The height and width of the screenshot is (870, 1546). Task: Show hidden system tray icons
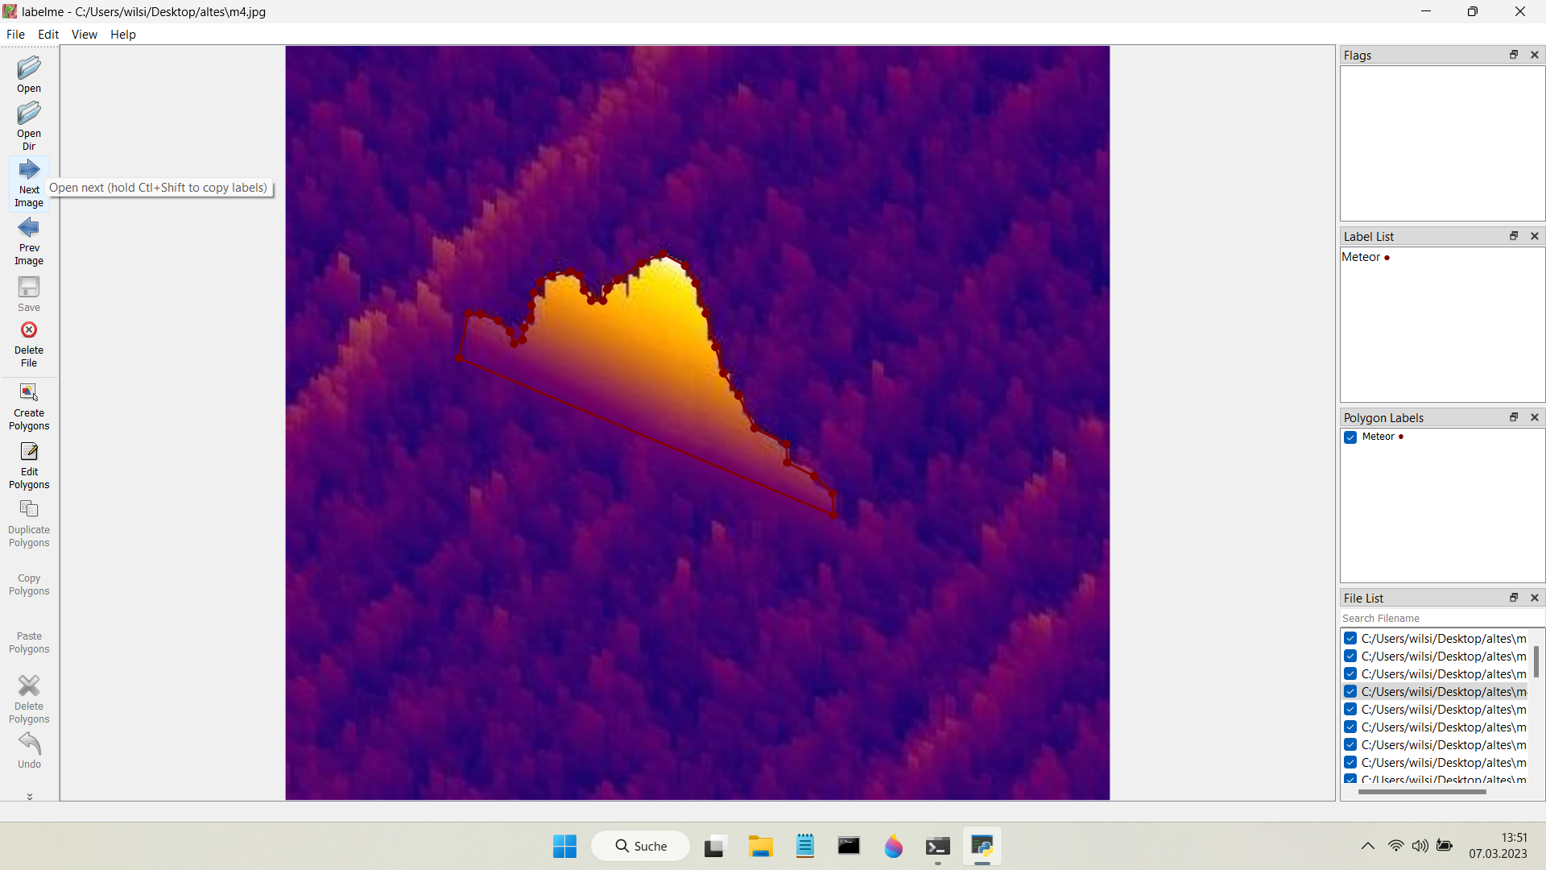[x=1367, y=846]
